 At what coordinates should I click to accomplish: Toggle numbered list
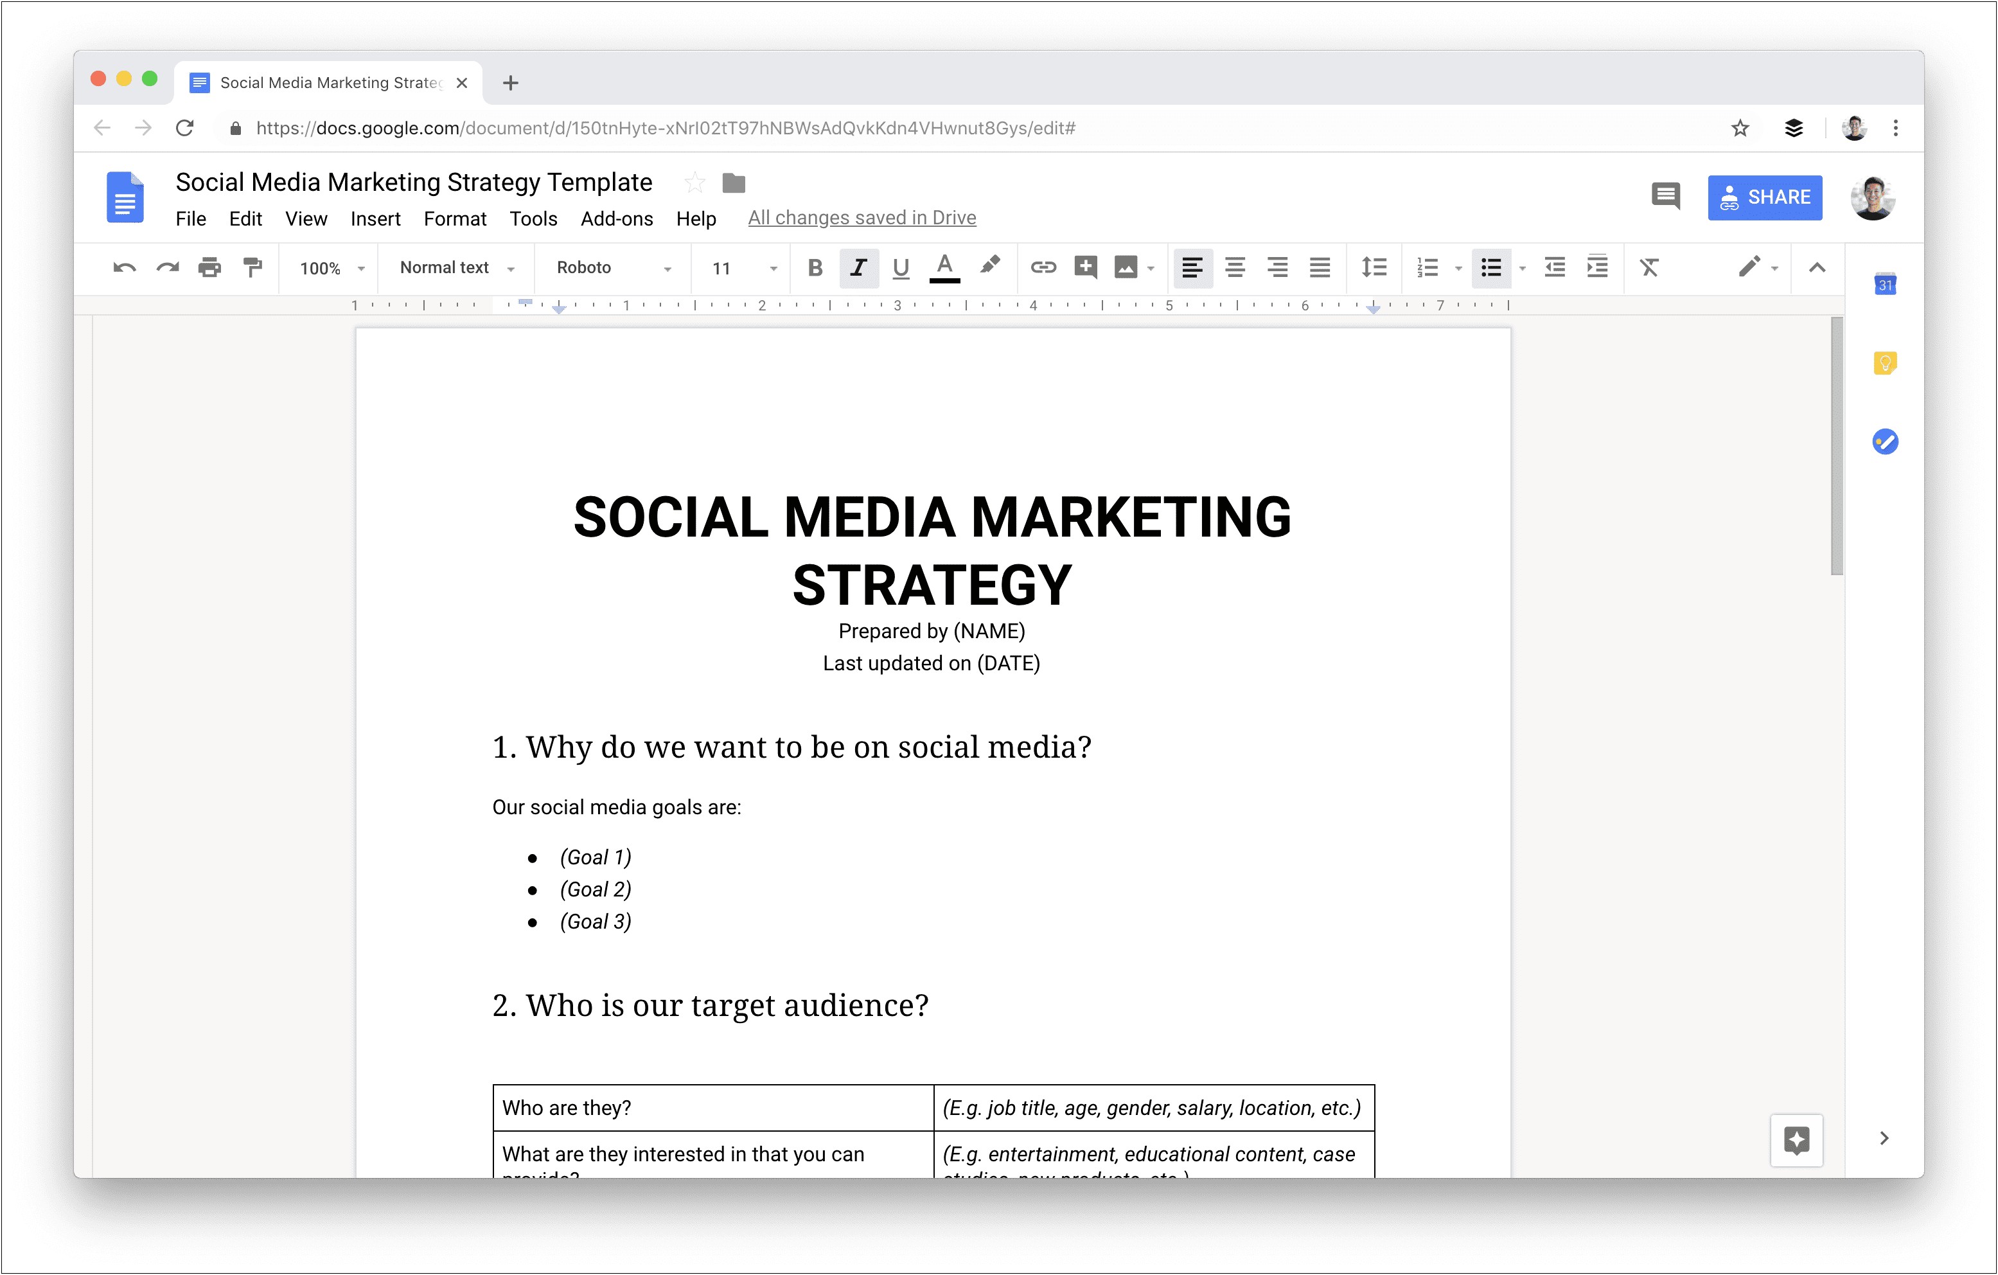point(1428,267)
